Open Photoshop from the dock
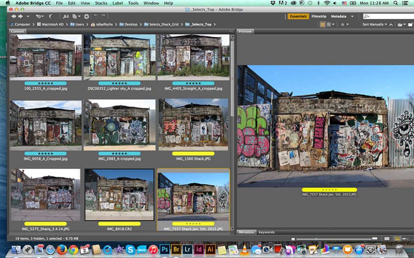 pos(165,250)
